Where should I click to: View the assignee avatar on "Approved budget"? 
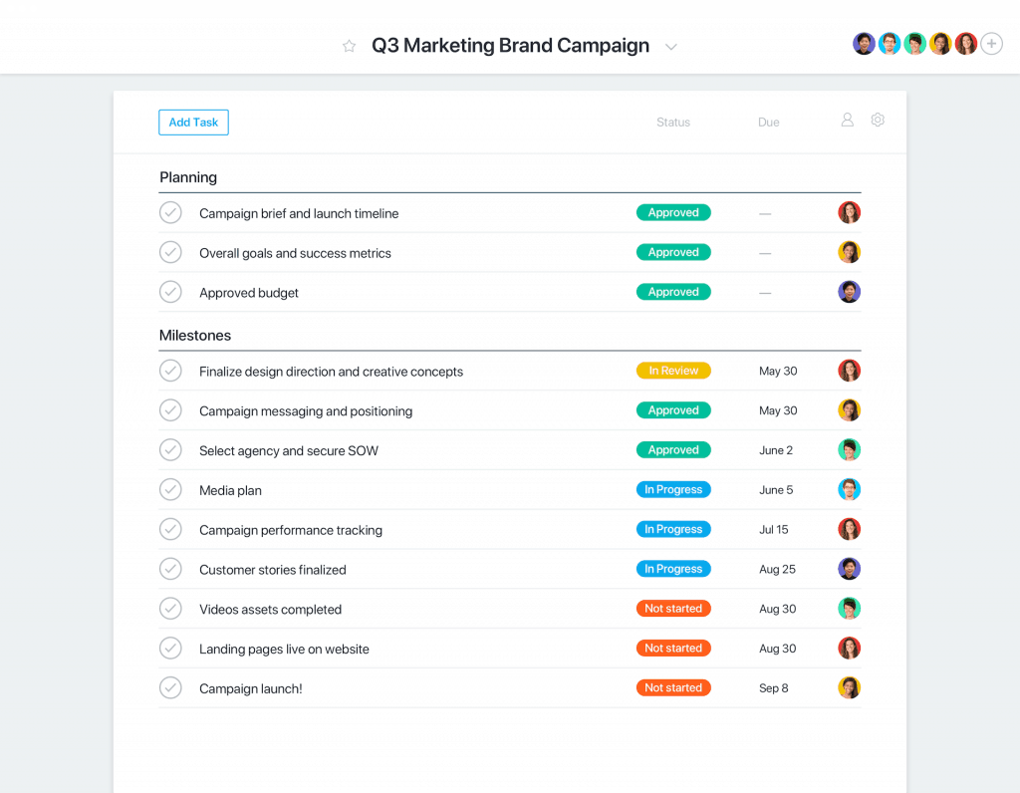click(849, 291)
